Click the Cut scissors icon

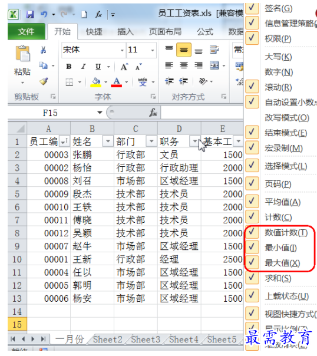[43, 50]
